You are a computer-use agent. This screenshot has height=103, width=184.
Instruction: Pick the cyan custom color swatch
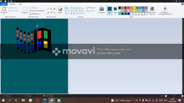[120, 14]
